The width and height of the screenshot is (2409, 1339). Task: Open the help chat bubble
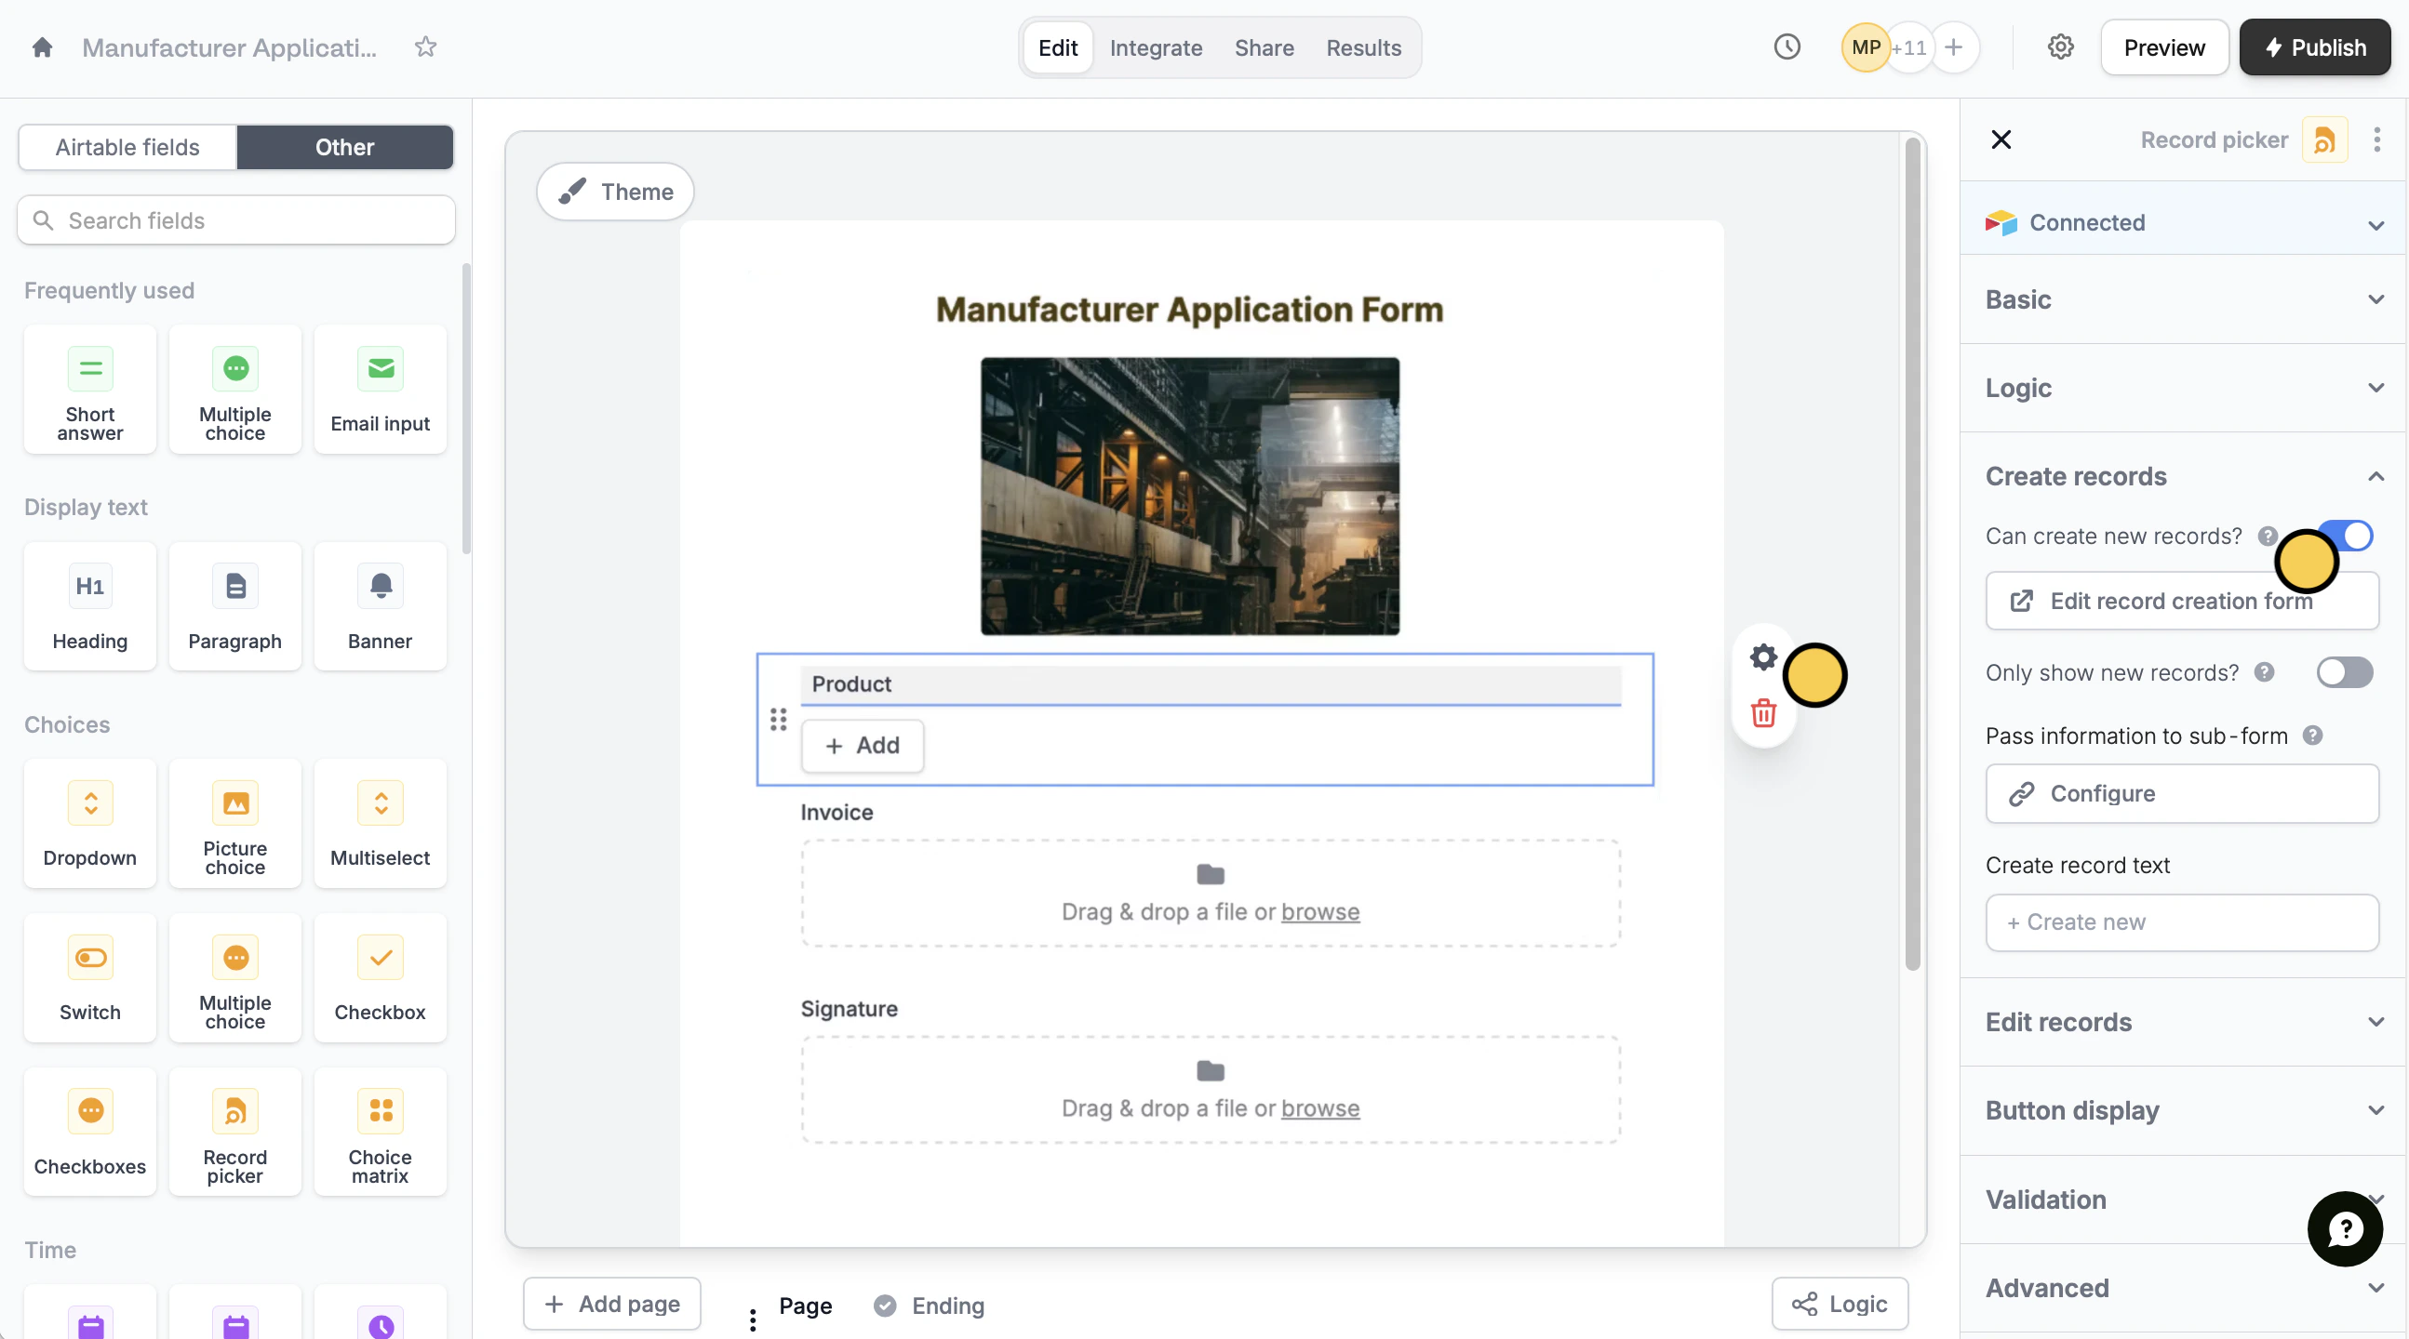tap(2345, 1228)
